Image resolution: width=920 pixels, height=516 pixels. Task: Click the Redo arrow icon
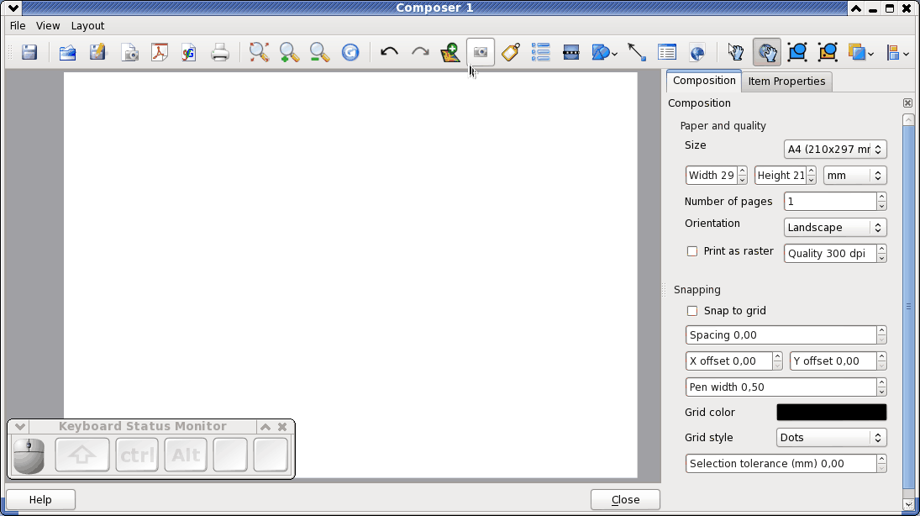coord(420,52)
